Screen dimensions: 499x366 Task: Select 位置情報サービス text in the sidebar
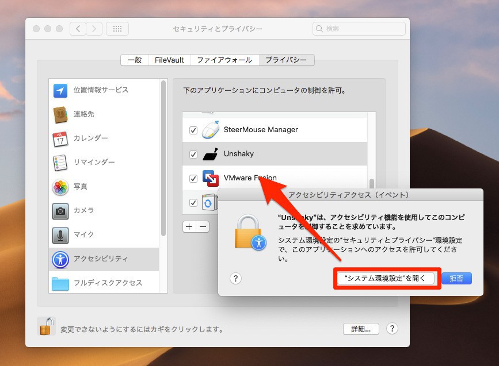pos(101,90)
